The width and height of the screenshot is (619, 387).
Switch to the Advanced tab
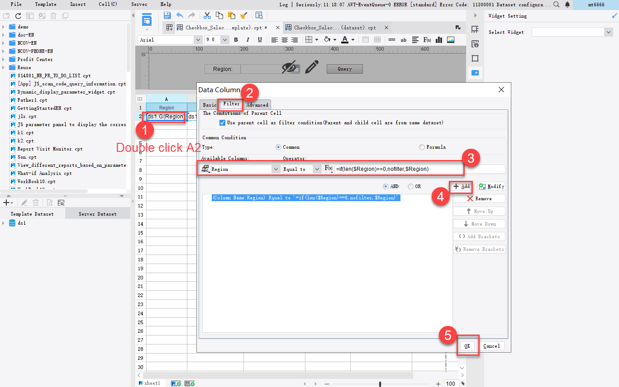(x=257, y=104)
